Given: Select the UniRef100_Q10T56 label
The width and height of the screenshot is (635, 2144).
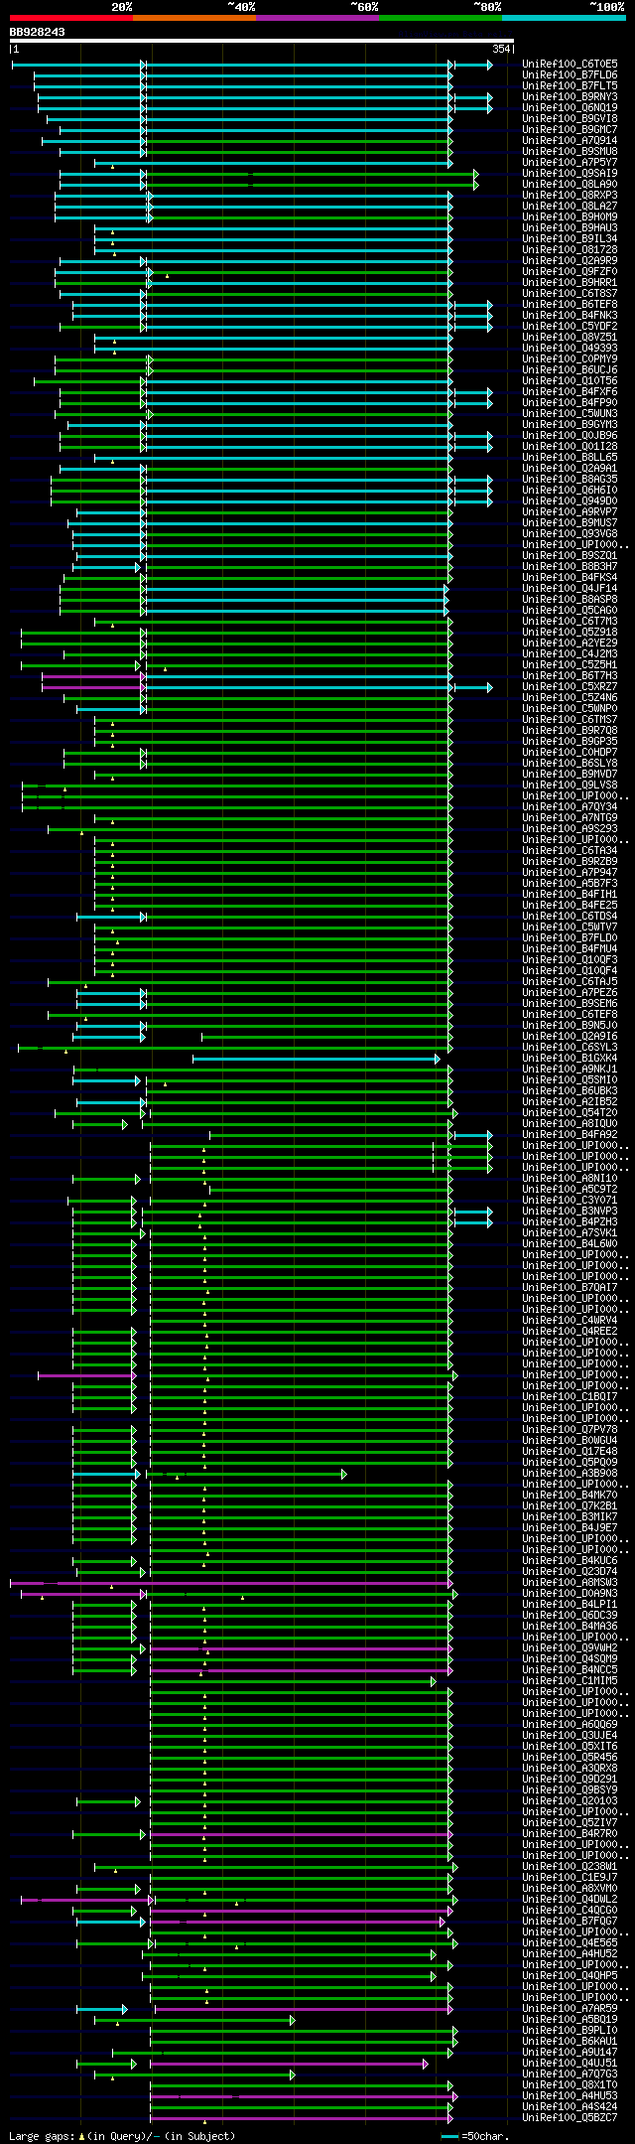Looking at the screenshot, I should [570, 380].
